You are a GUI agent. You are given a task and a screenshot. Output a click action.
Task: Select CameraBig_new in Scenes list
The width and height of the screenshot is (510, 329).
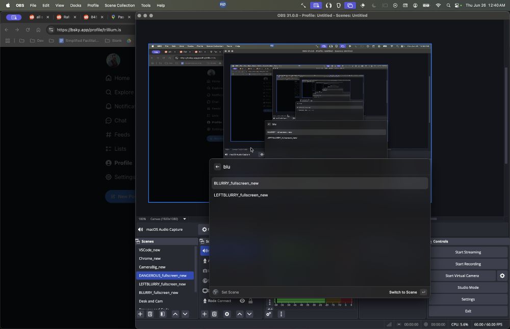(x=165, y=267)
